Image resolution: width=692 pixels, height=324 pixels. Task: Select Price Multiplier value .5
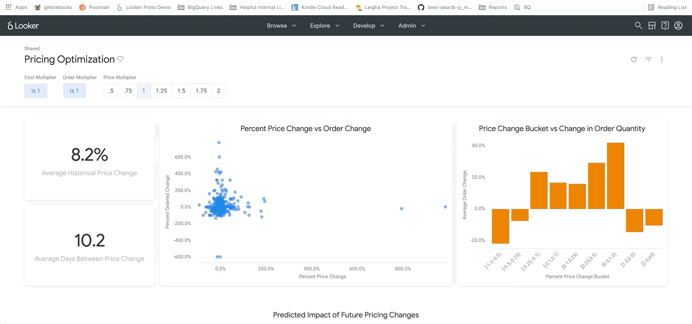111,91
